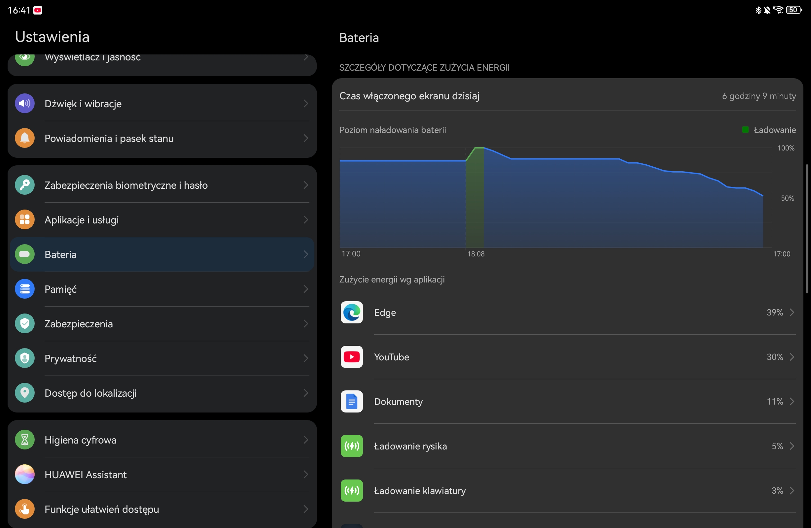Tap the key icon for Zabezpieczenia biometryczne
The width and height of the screenshot is (811, 528).
click(x=24, y=185)
